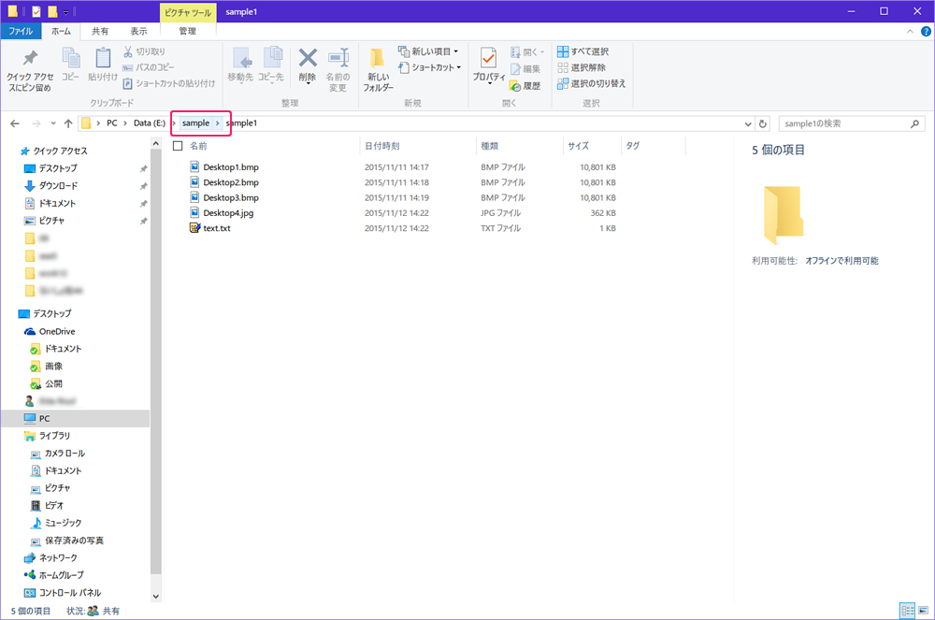Click Pin to Quick Access pushpin icon
Image resolution: width=935 pixels, height=620 pixels.
click(30, 58)
